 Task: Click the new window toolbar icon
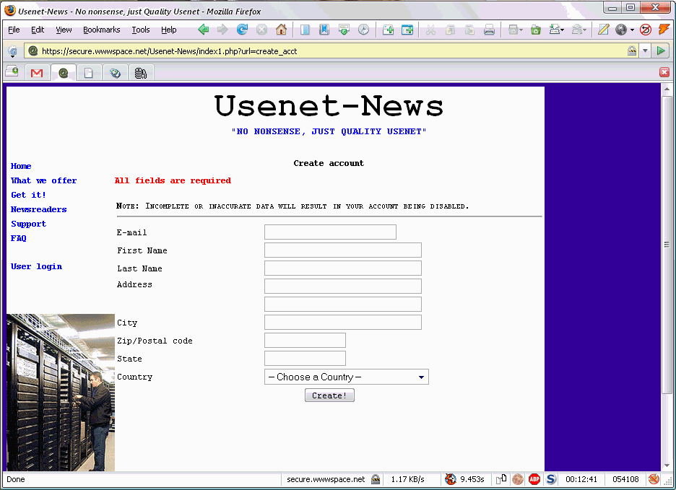407,30
